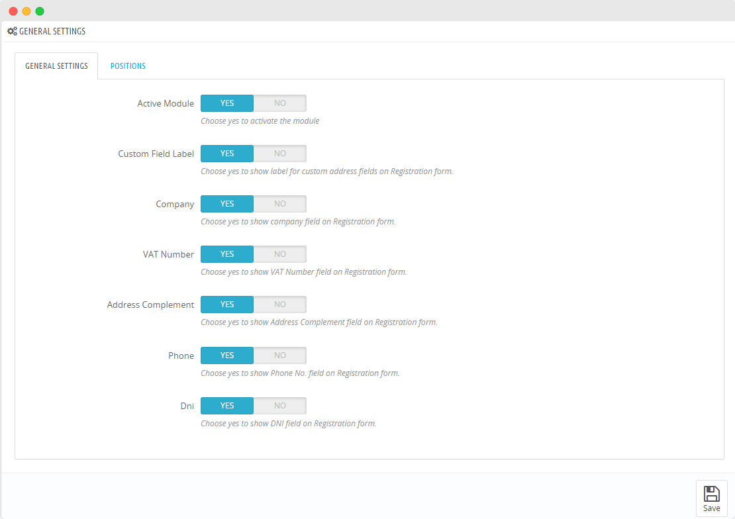Screen dimensions: 735x519
Task: Click the Save floppy disk icon
Action: pyautogui.click(x=711, y=493)
